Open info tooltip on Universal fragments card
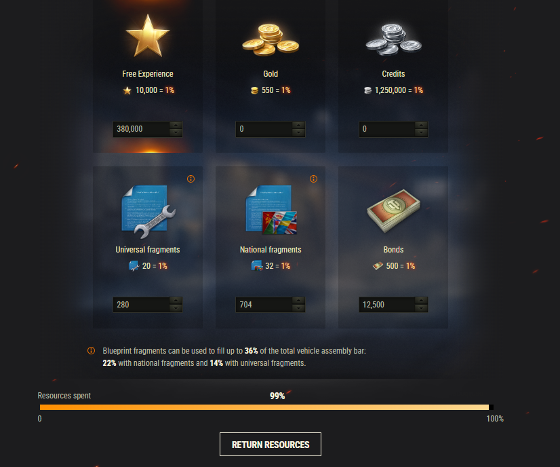Image resolution: width=560 pixels, height=467 pixels. pyautogui.click(x=191, y=179)
